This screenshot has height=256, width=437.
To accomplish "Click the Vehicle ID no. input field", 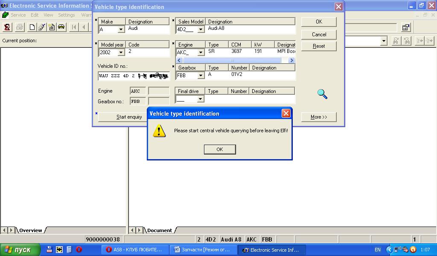I will click(134, 76).
